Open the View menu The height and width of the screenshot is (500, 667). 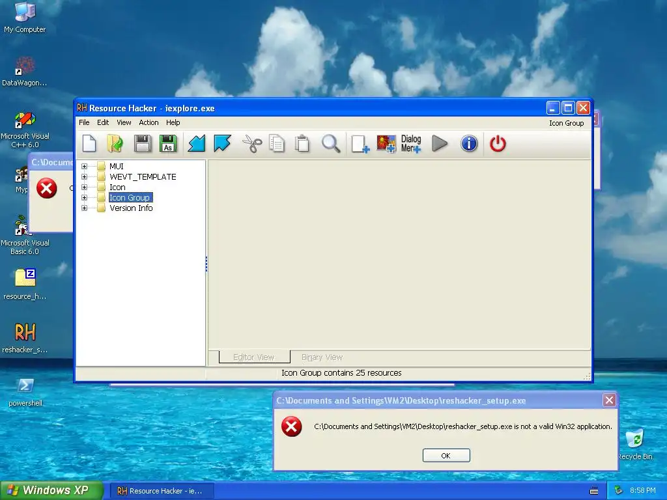(x=124, y=122)
